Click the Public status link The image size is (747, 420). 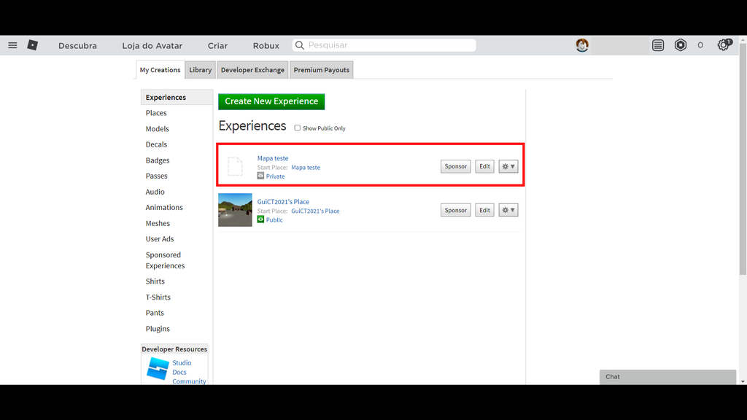click(x=274, y=220)
